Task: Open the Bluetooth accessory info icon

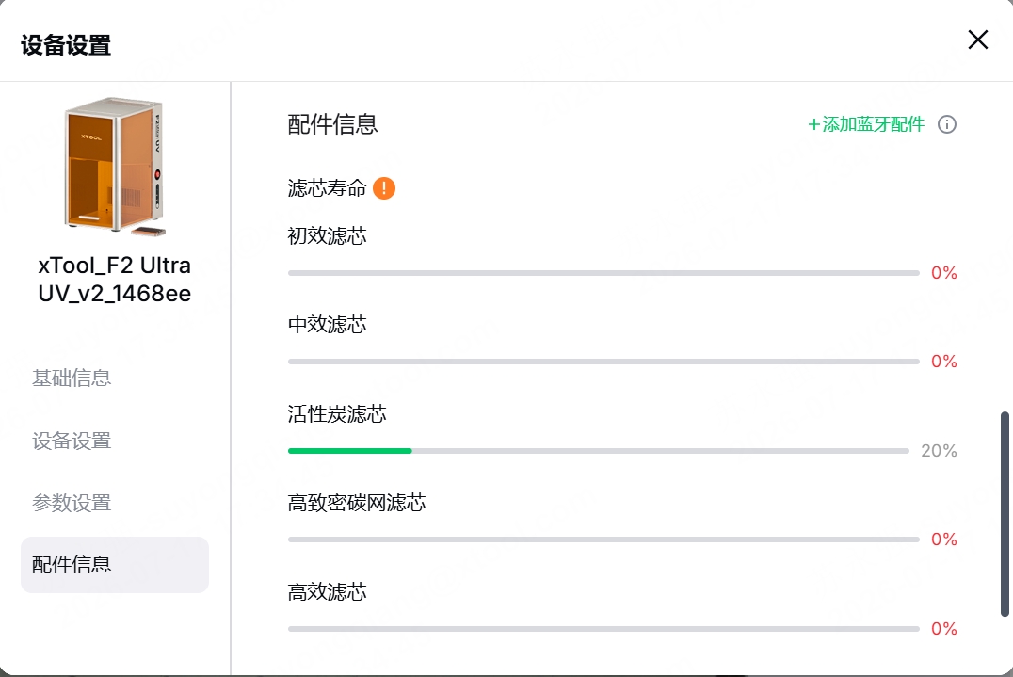Action: 946,124
